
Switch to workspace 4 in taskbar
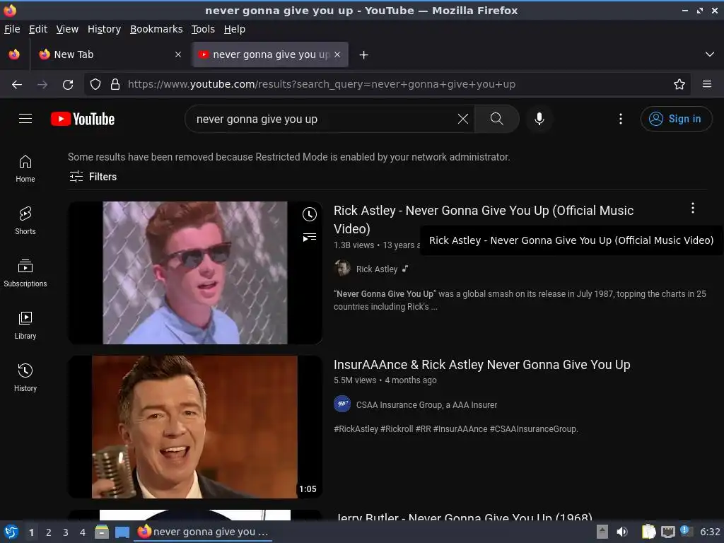[83, 532]
